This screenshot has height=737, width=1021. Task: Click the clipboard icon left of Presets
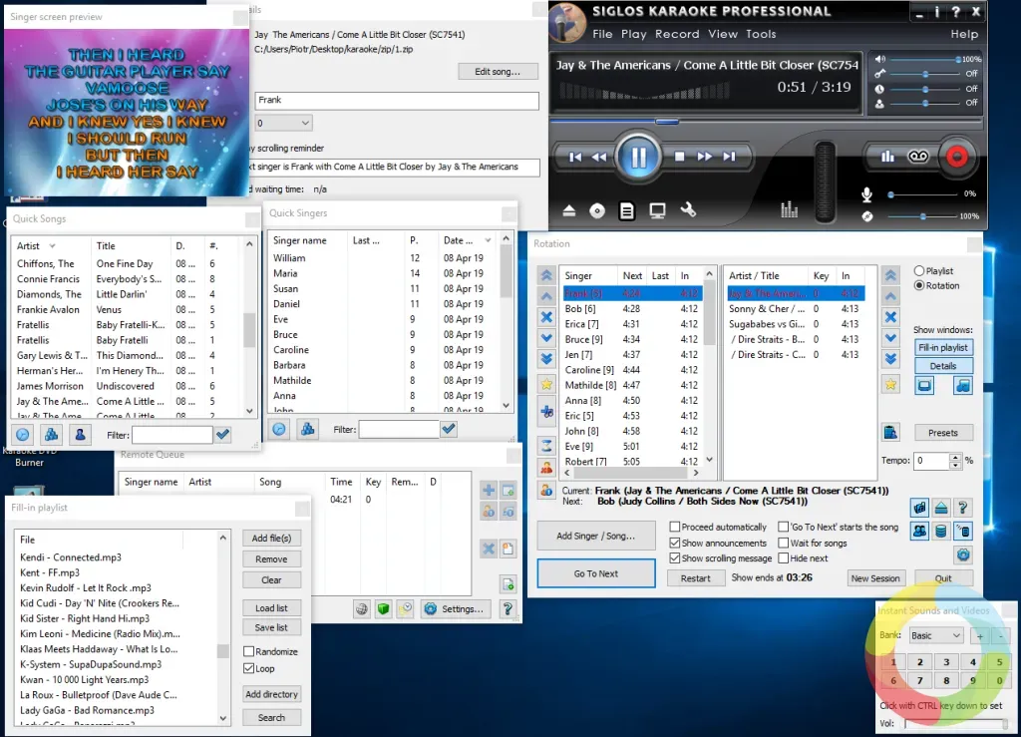click(x=890, y=432)
